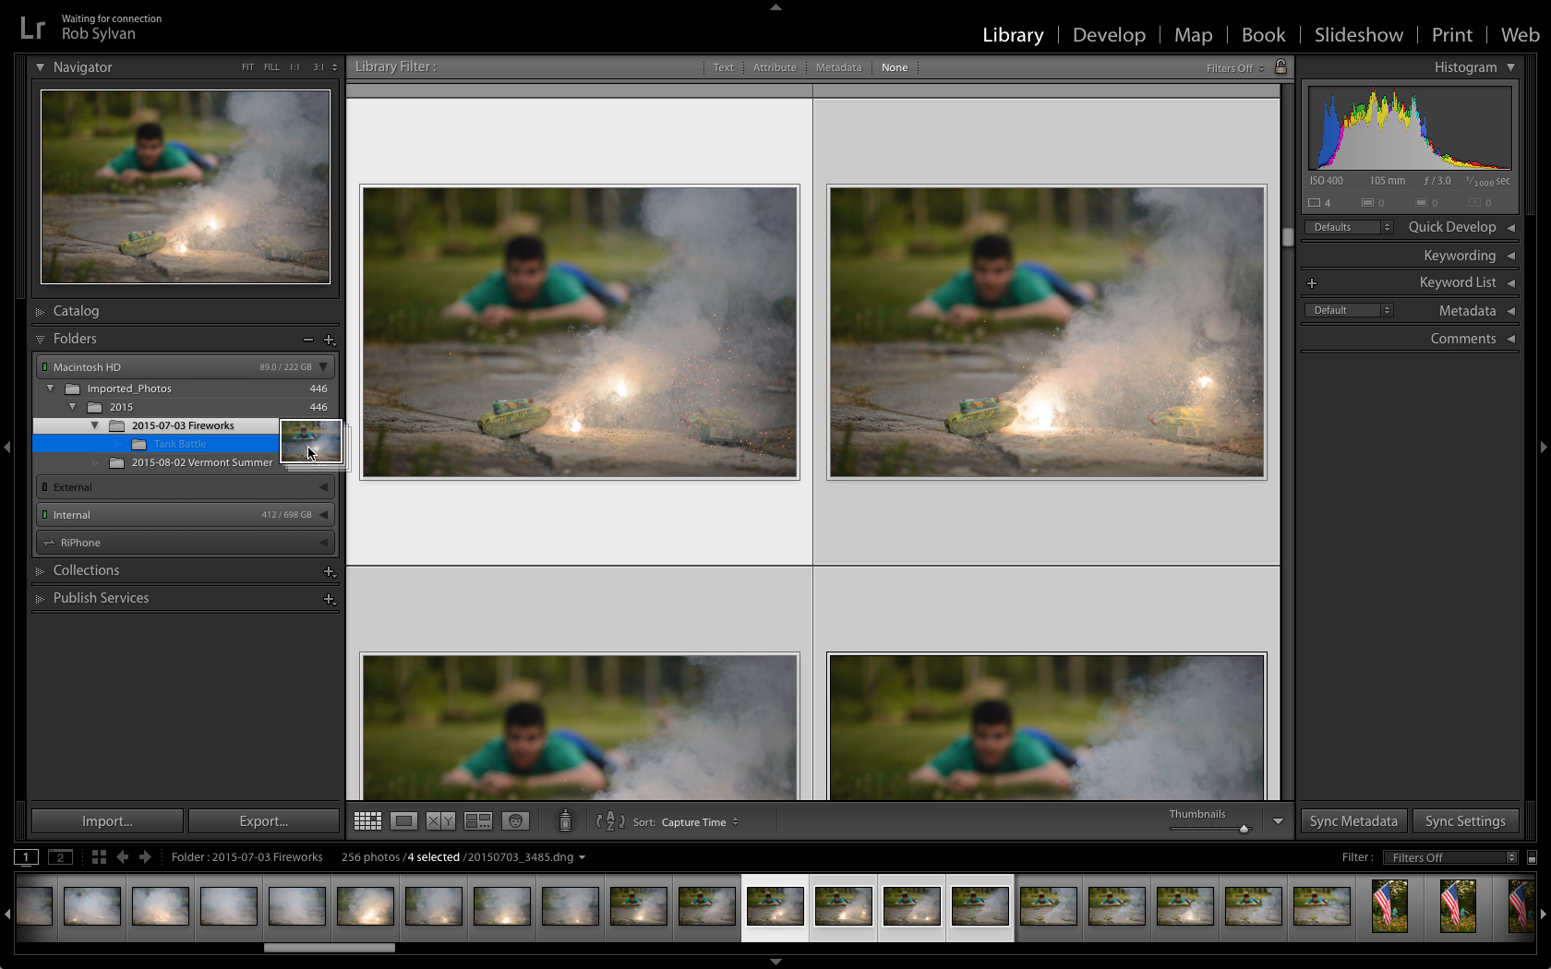Open Survey view icon
1551x969 pixels.
tap(478, 820)
